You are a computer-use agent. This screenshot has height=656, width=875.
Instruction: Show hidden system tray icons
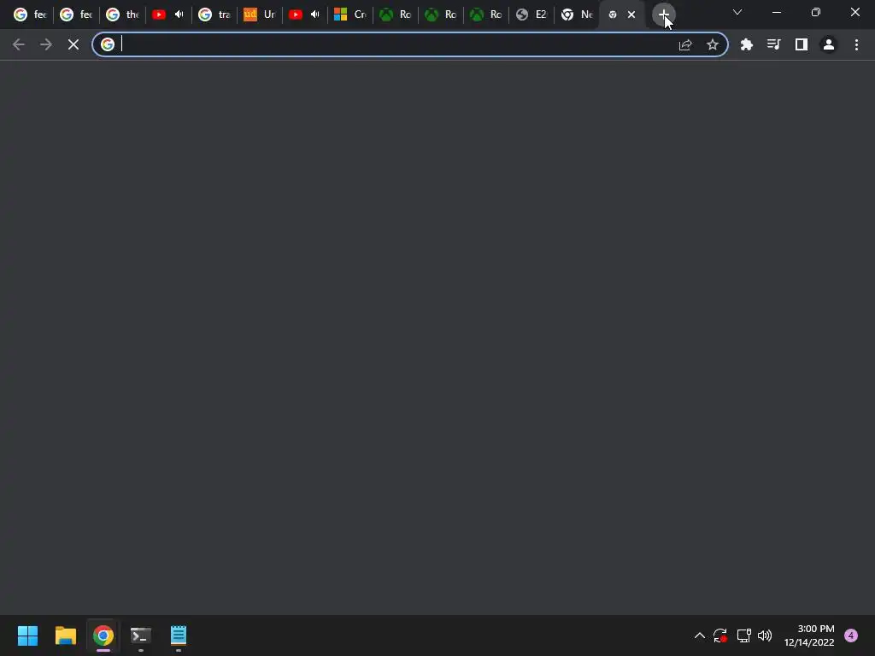(x=699, y=635)
